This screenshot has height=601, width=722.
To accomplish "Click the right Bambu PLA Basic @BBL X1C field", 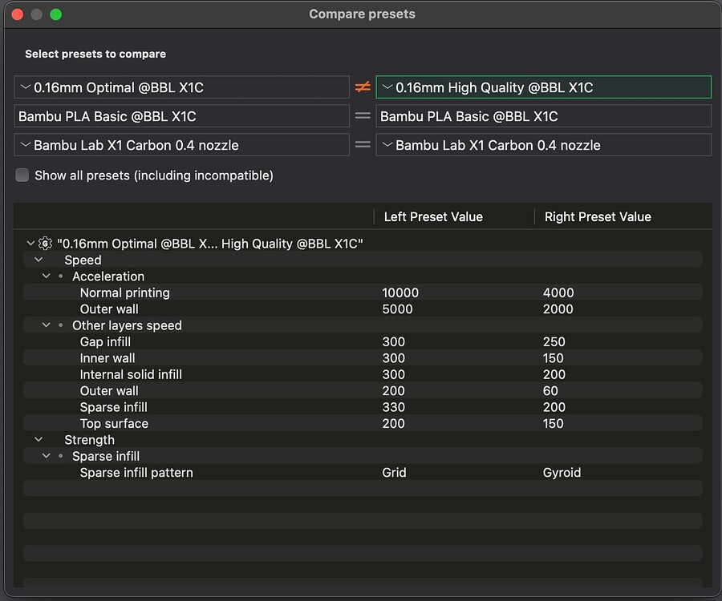I will click(544, 116).
